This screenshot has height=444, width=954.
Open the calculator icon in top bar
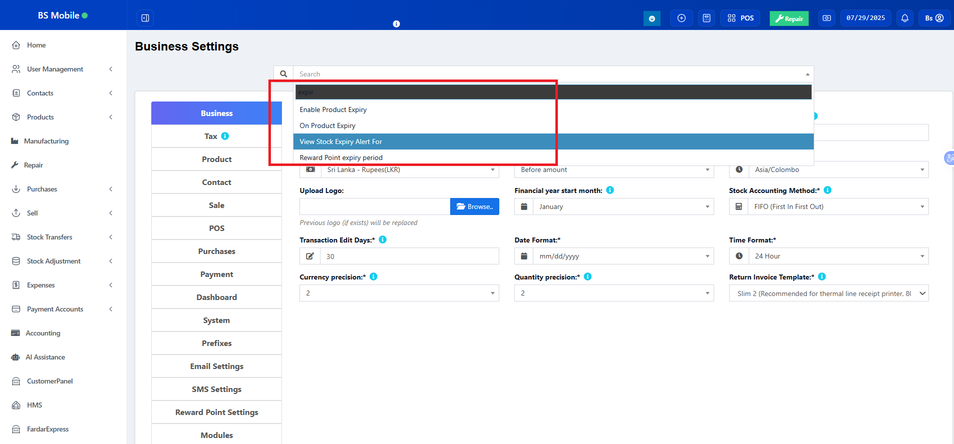(x=706, y=18)
